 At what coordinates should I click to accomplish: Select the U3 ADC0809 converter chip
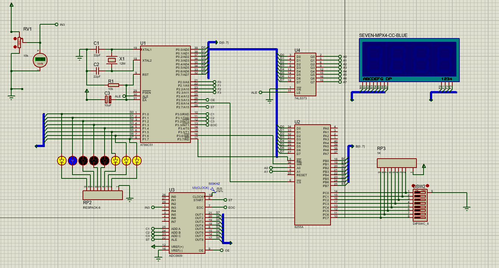point(187,223)
